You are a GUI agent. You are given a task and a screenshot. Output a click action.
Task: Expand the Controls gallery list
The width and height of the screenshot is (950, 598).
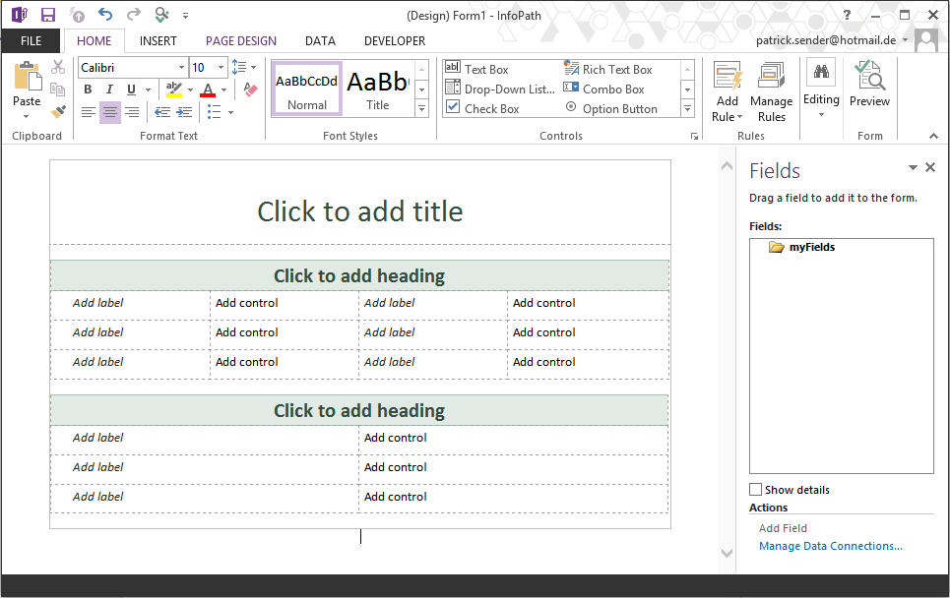(x=688, y=109)
